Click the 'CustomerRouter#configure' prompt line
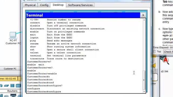The image size is (173, 97). pyautogui.click(x=44, y=92)
